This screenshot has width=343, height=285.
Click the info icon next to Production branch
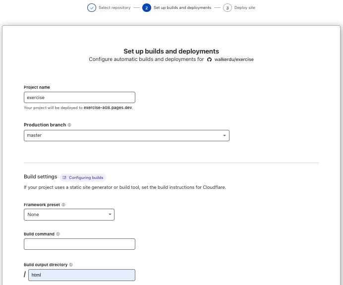(x=69, y=125)
